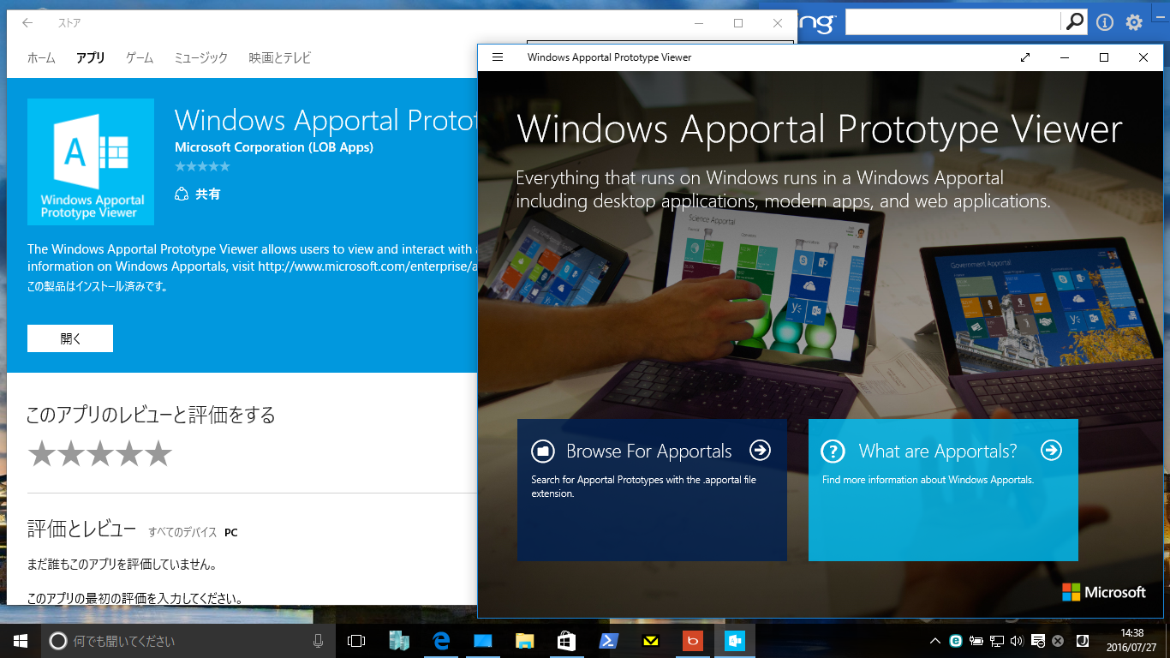Go back in the Store window
Screen dimensions: 1170x658
point(27,23)
